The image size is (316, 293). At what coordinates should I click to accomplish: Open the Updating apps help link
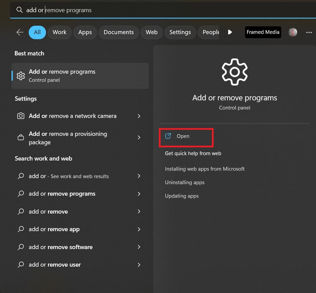tap(182, 196)
